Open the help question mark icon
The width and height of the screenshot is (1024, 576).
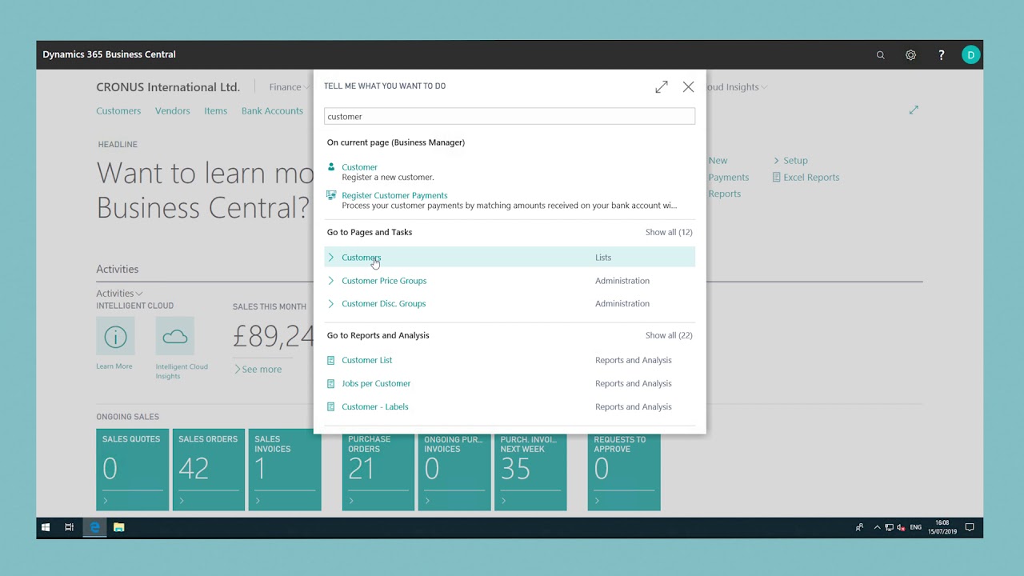click(942, 55)
